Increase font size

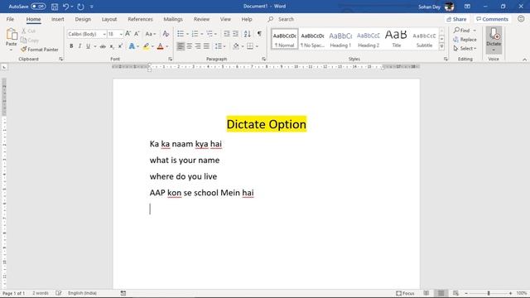pos(128,34)
